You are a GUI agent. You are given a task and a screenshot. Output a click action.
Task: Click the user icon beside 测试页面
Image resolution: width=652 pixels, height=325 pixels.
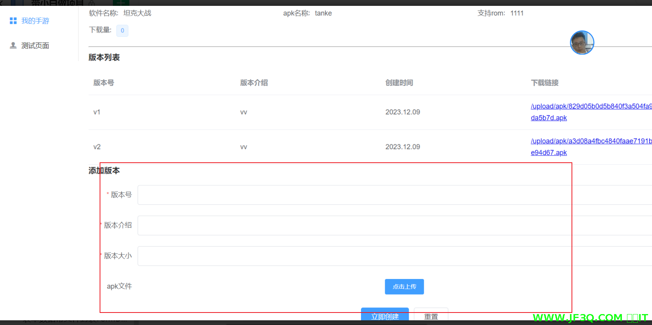(x=13, y=46)
